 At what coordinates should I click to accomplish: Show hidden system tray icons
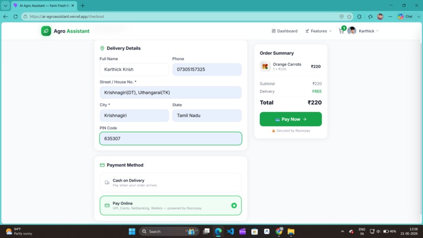pyautogui.click(x=342, y=231)
